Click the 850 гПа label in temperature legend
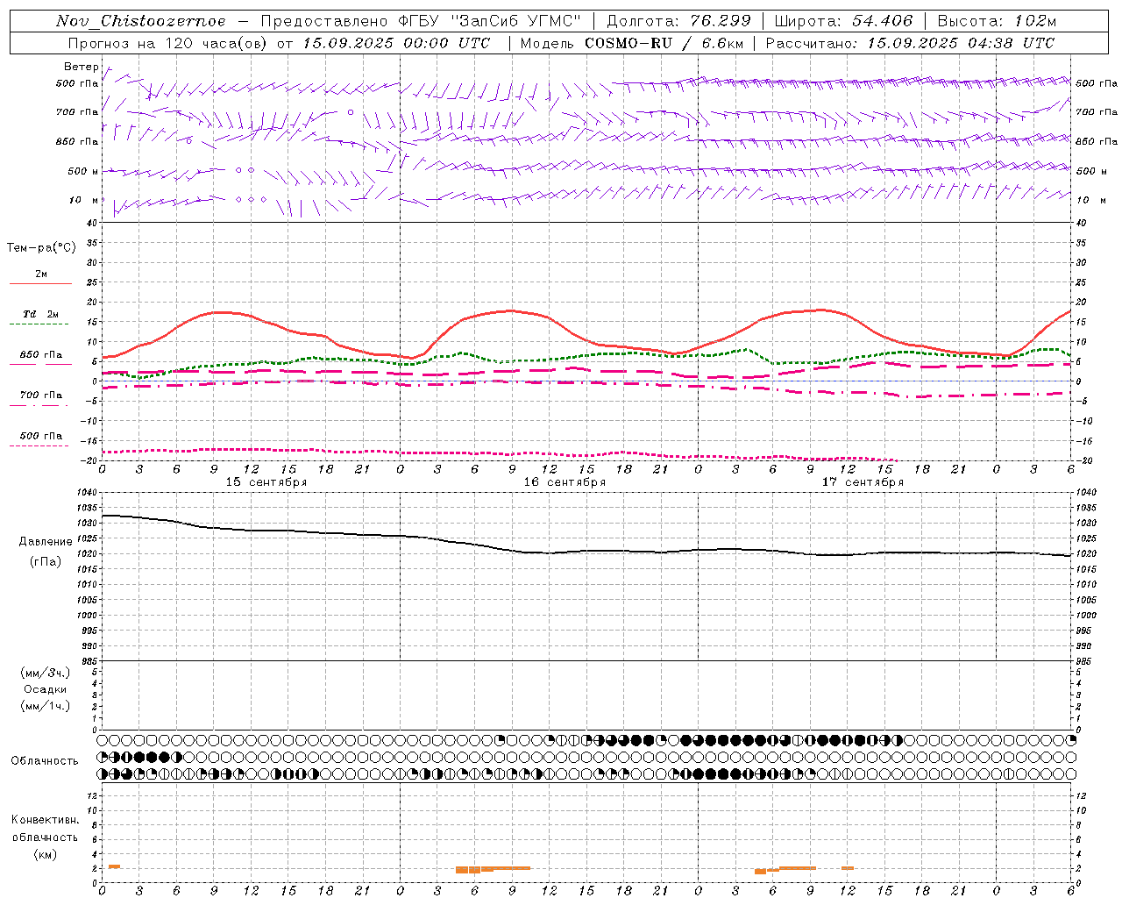The image size is (1122, 898). pyautogui.click(x=41, y=355)
